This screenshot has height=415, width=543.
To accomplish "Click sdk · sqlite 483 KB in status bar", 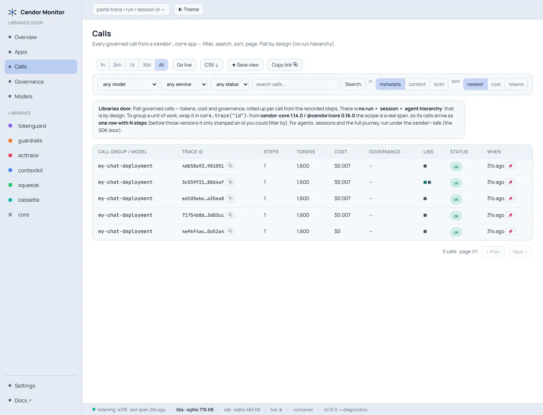I will pyautogui.click(x=242, y=410).
